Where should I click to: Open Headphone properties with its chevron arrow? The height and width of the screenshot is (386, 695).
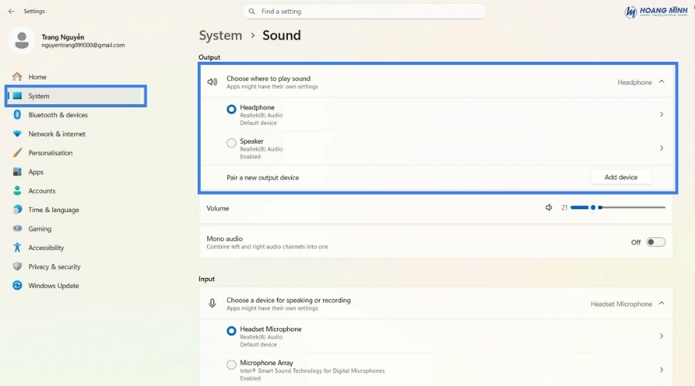pos(662,115)
